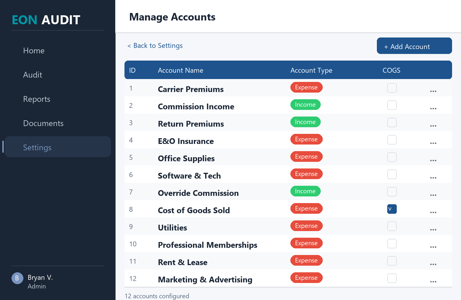Click the EON AUDIT logo
This screenshot has height=300, width=461.
point(46,20)
